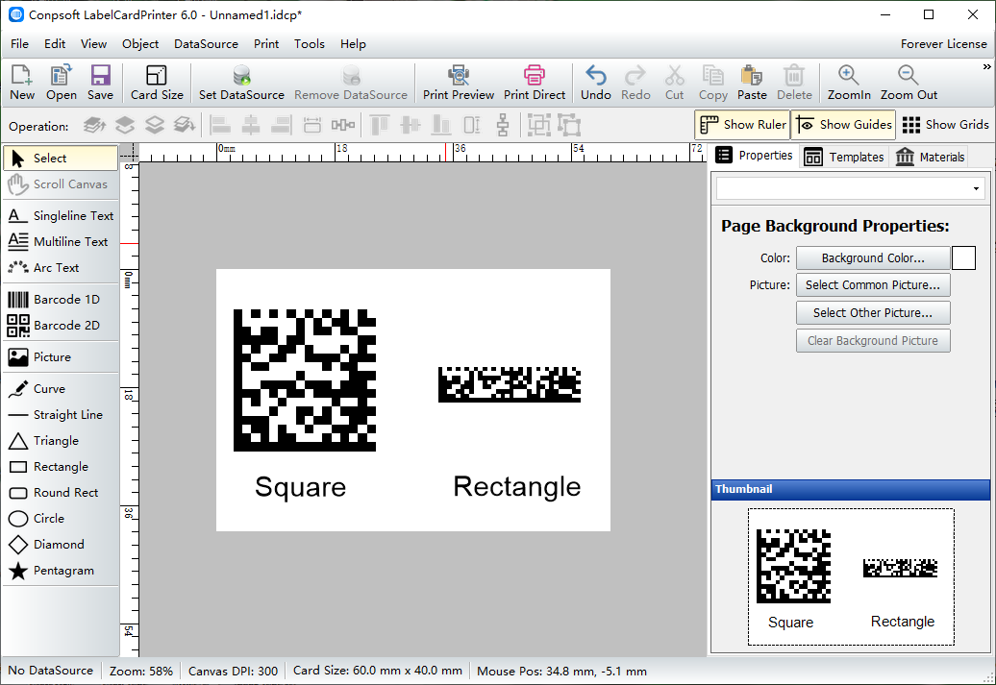This screenshot has height=685, width=996.
Task: Toggle Show Ruler off
Action: (x=742, y=125)
